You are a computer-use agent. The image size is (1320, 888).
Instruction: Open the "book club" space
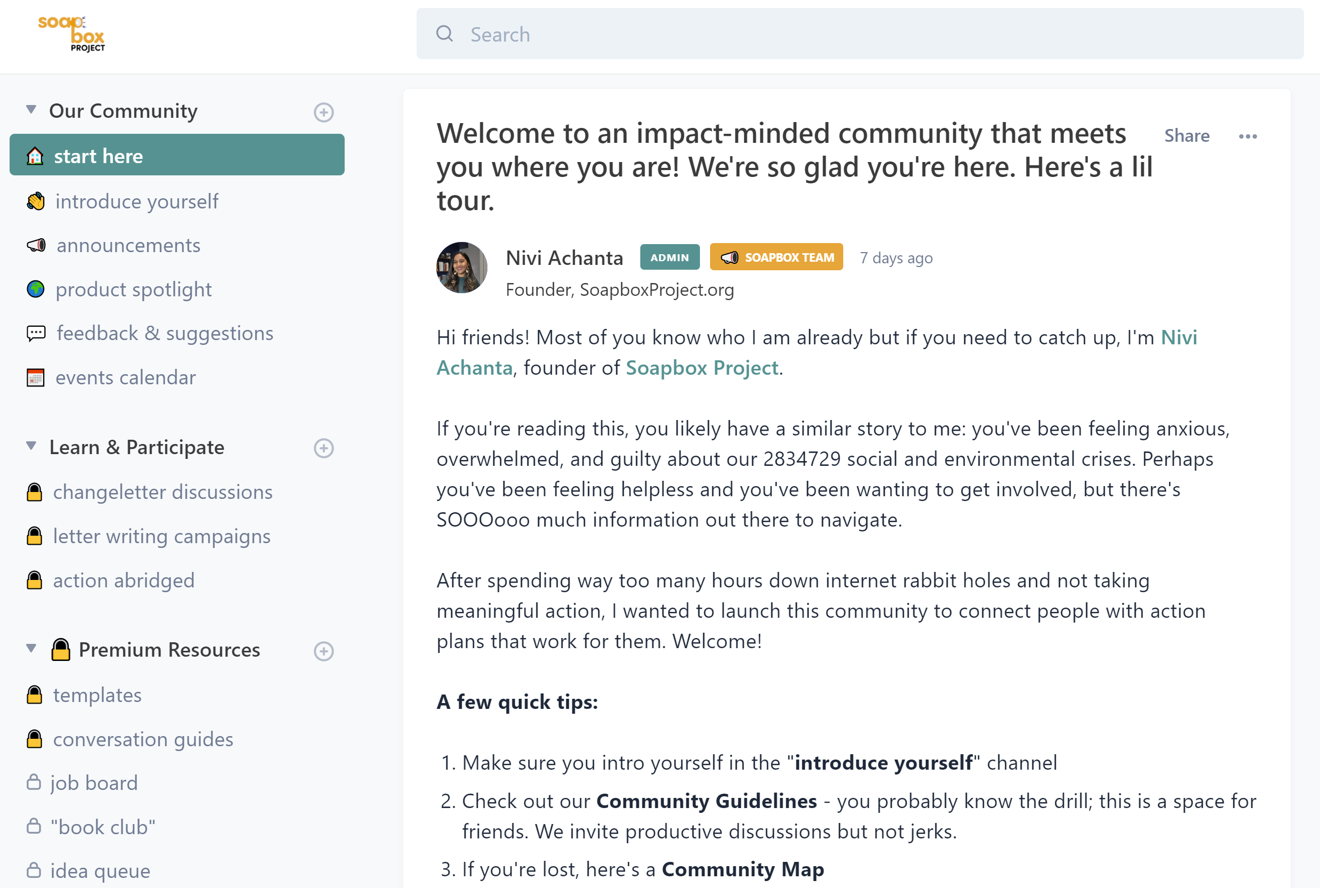click(x=103, y=827)
